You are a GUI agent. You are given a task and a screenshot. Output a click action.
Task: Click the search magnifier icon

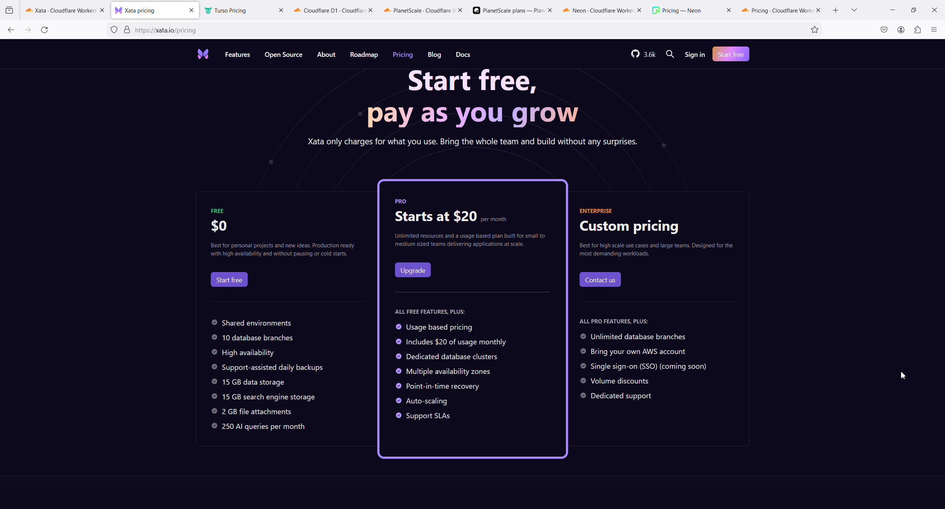click(670, 54)
